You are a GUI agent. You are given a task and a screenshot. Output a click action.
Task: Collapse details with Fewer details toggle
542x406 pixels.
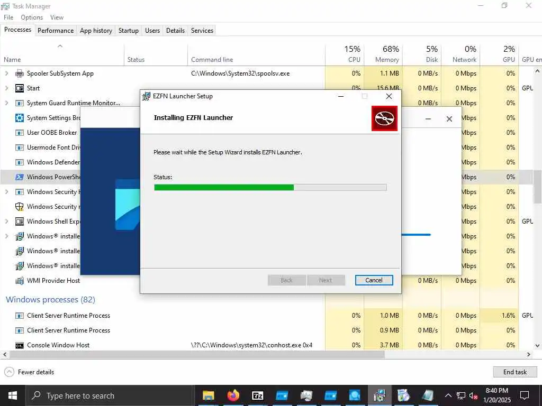(29, 372)
